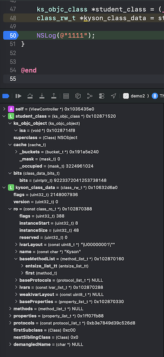Open Environment Overrides toggle icon

pos(102,96)
